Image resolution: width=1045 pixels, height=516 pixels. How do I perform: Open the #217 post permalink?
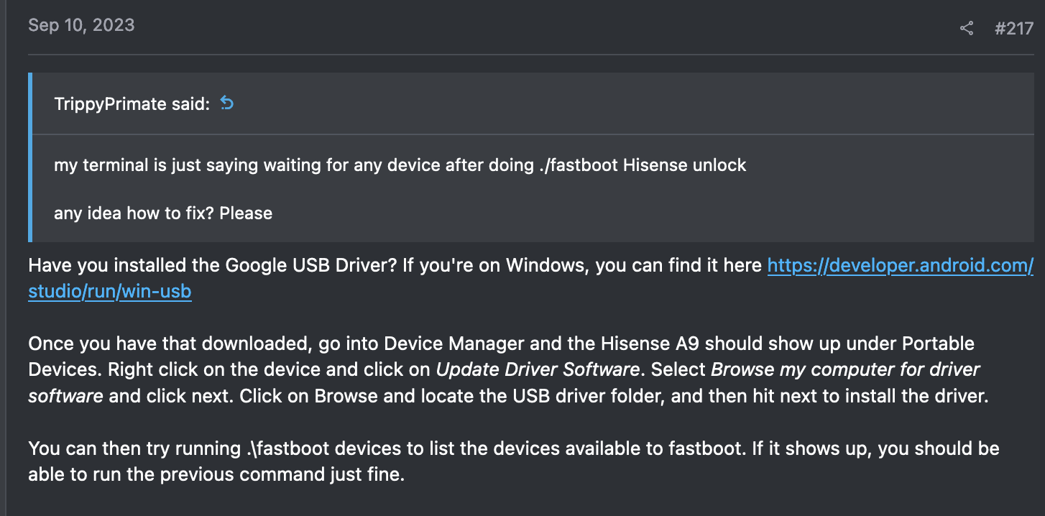(1013, 29)
